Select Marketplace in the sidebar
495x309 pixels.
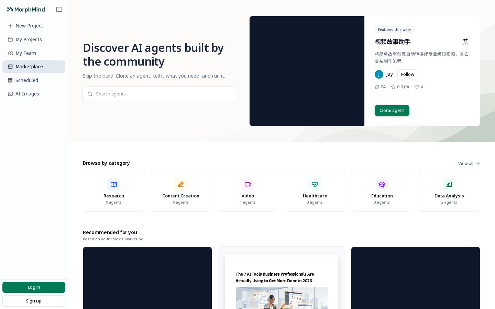(34, 67)
